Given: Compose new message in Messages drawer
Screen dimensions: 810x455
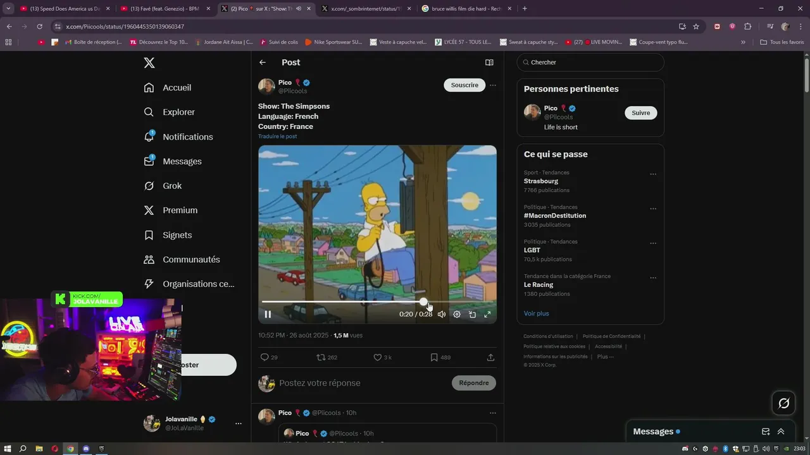Looking at the screenshot, I should [766, 432].
